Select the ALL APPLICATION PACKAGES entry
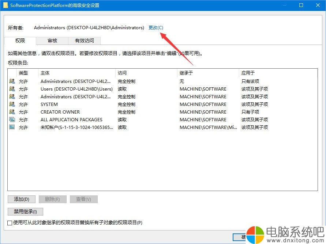This screenshot has height=244, width=326. 71,120
